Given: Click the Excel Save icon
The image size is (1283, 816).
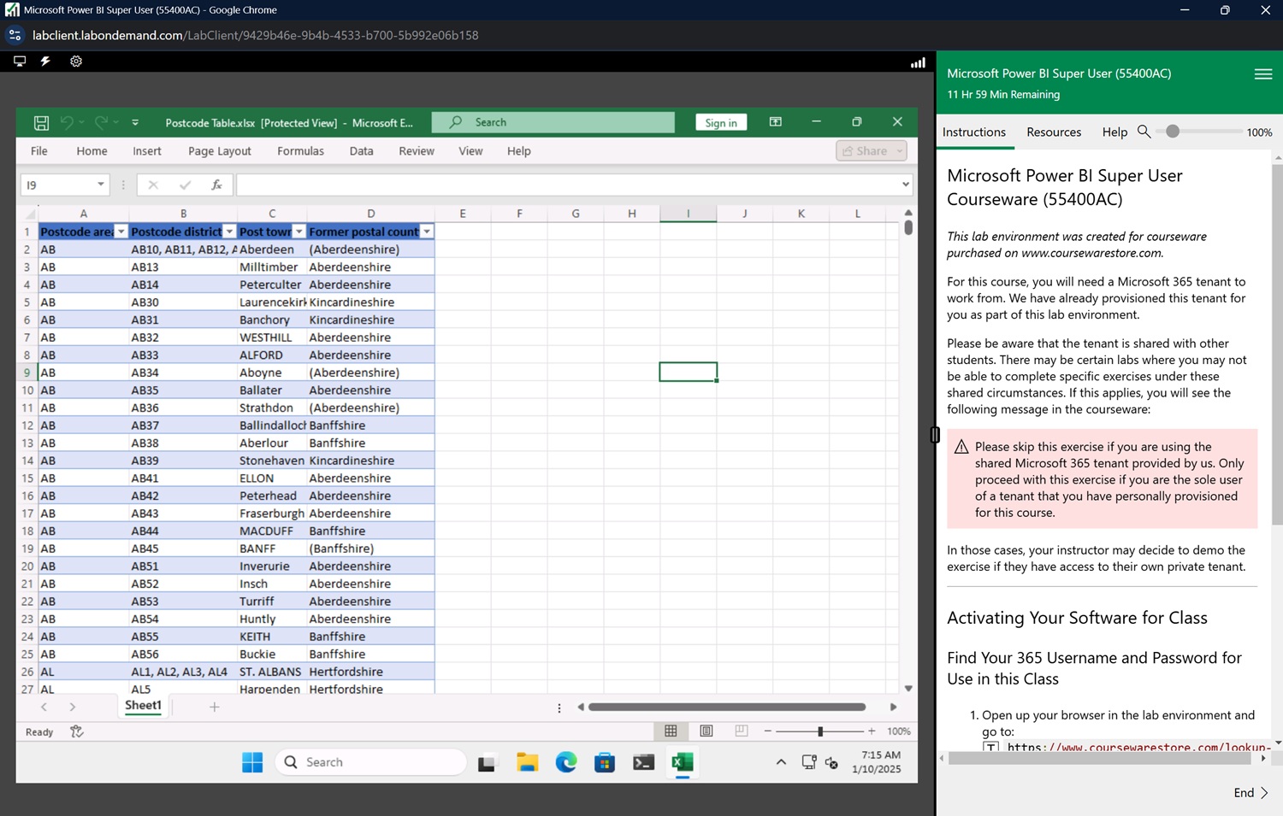Looking at the screenshot, I should [x=41, y=122].
